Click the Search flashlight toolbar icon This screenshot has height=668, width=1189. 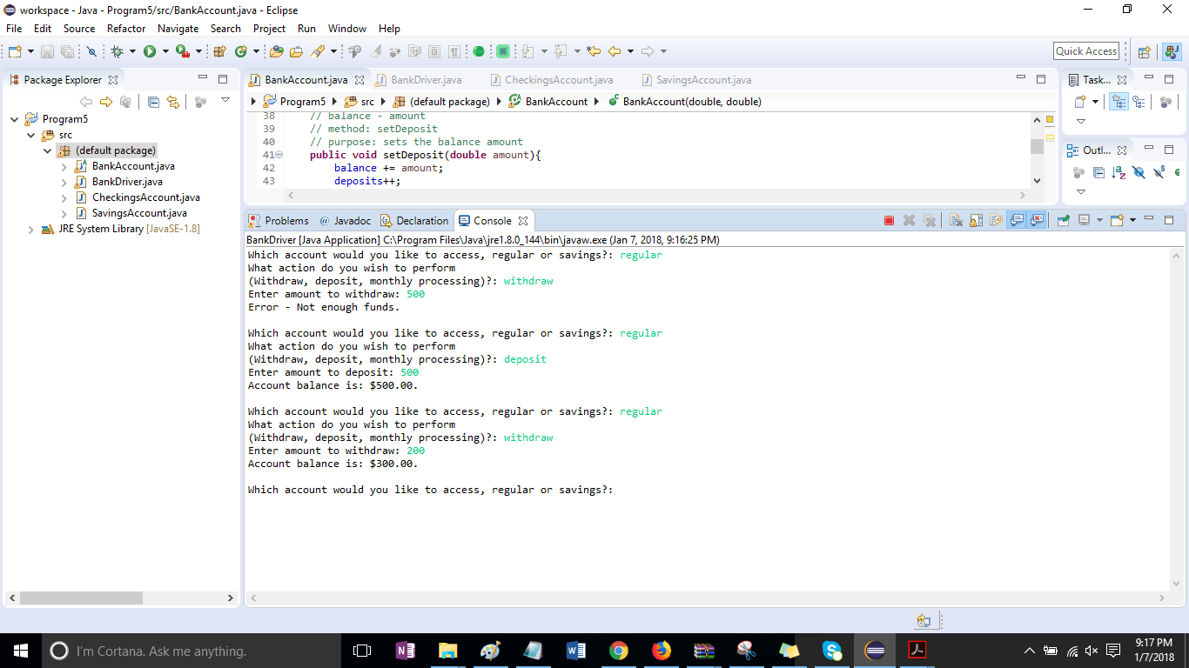pos(318,52)
